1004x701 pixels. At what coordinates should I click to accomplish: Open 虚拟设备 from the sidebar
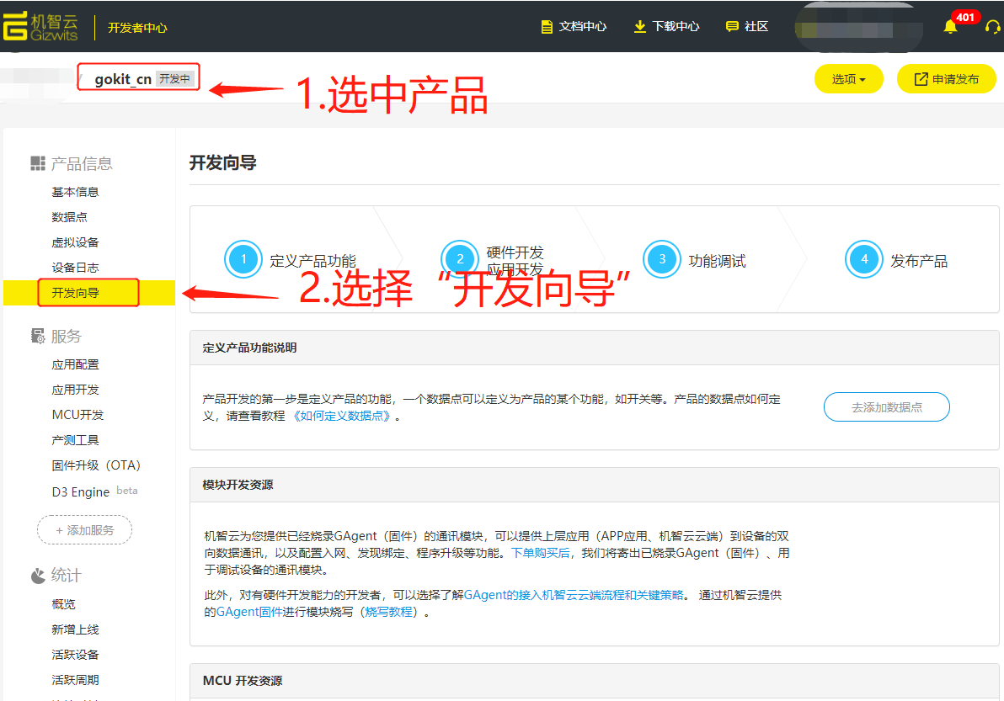pyautogui.click(x=75, y=242)
